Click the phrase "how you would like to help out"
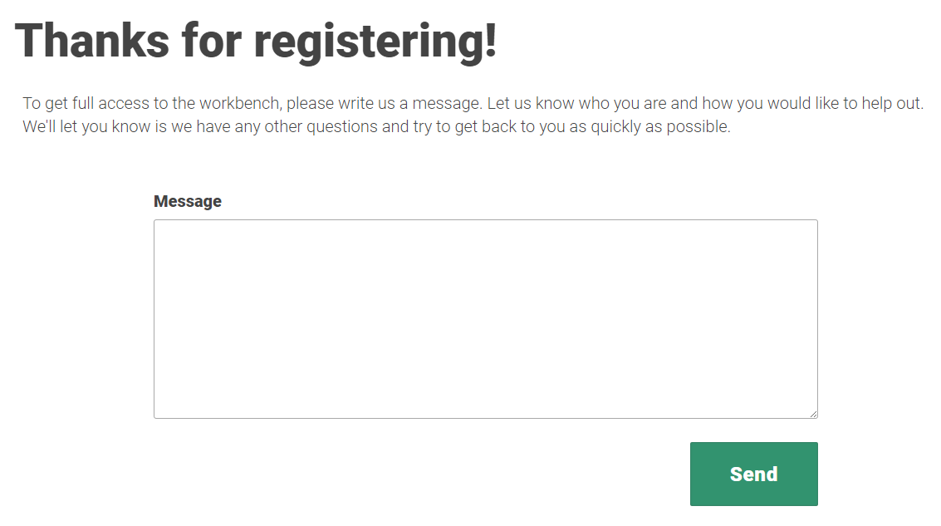941x526 pixels. pyautogui.click(x=814, y=104)
